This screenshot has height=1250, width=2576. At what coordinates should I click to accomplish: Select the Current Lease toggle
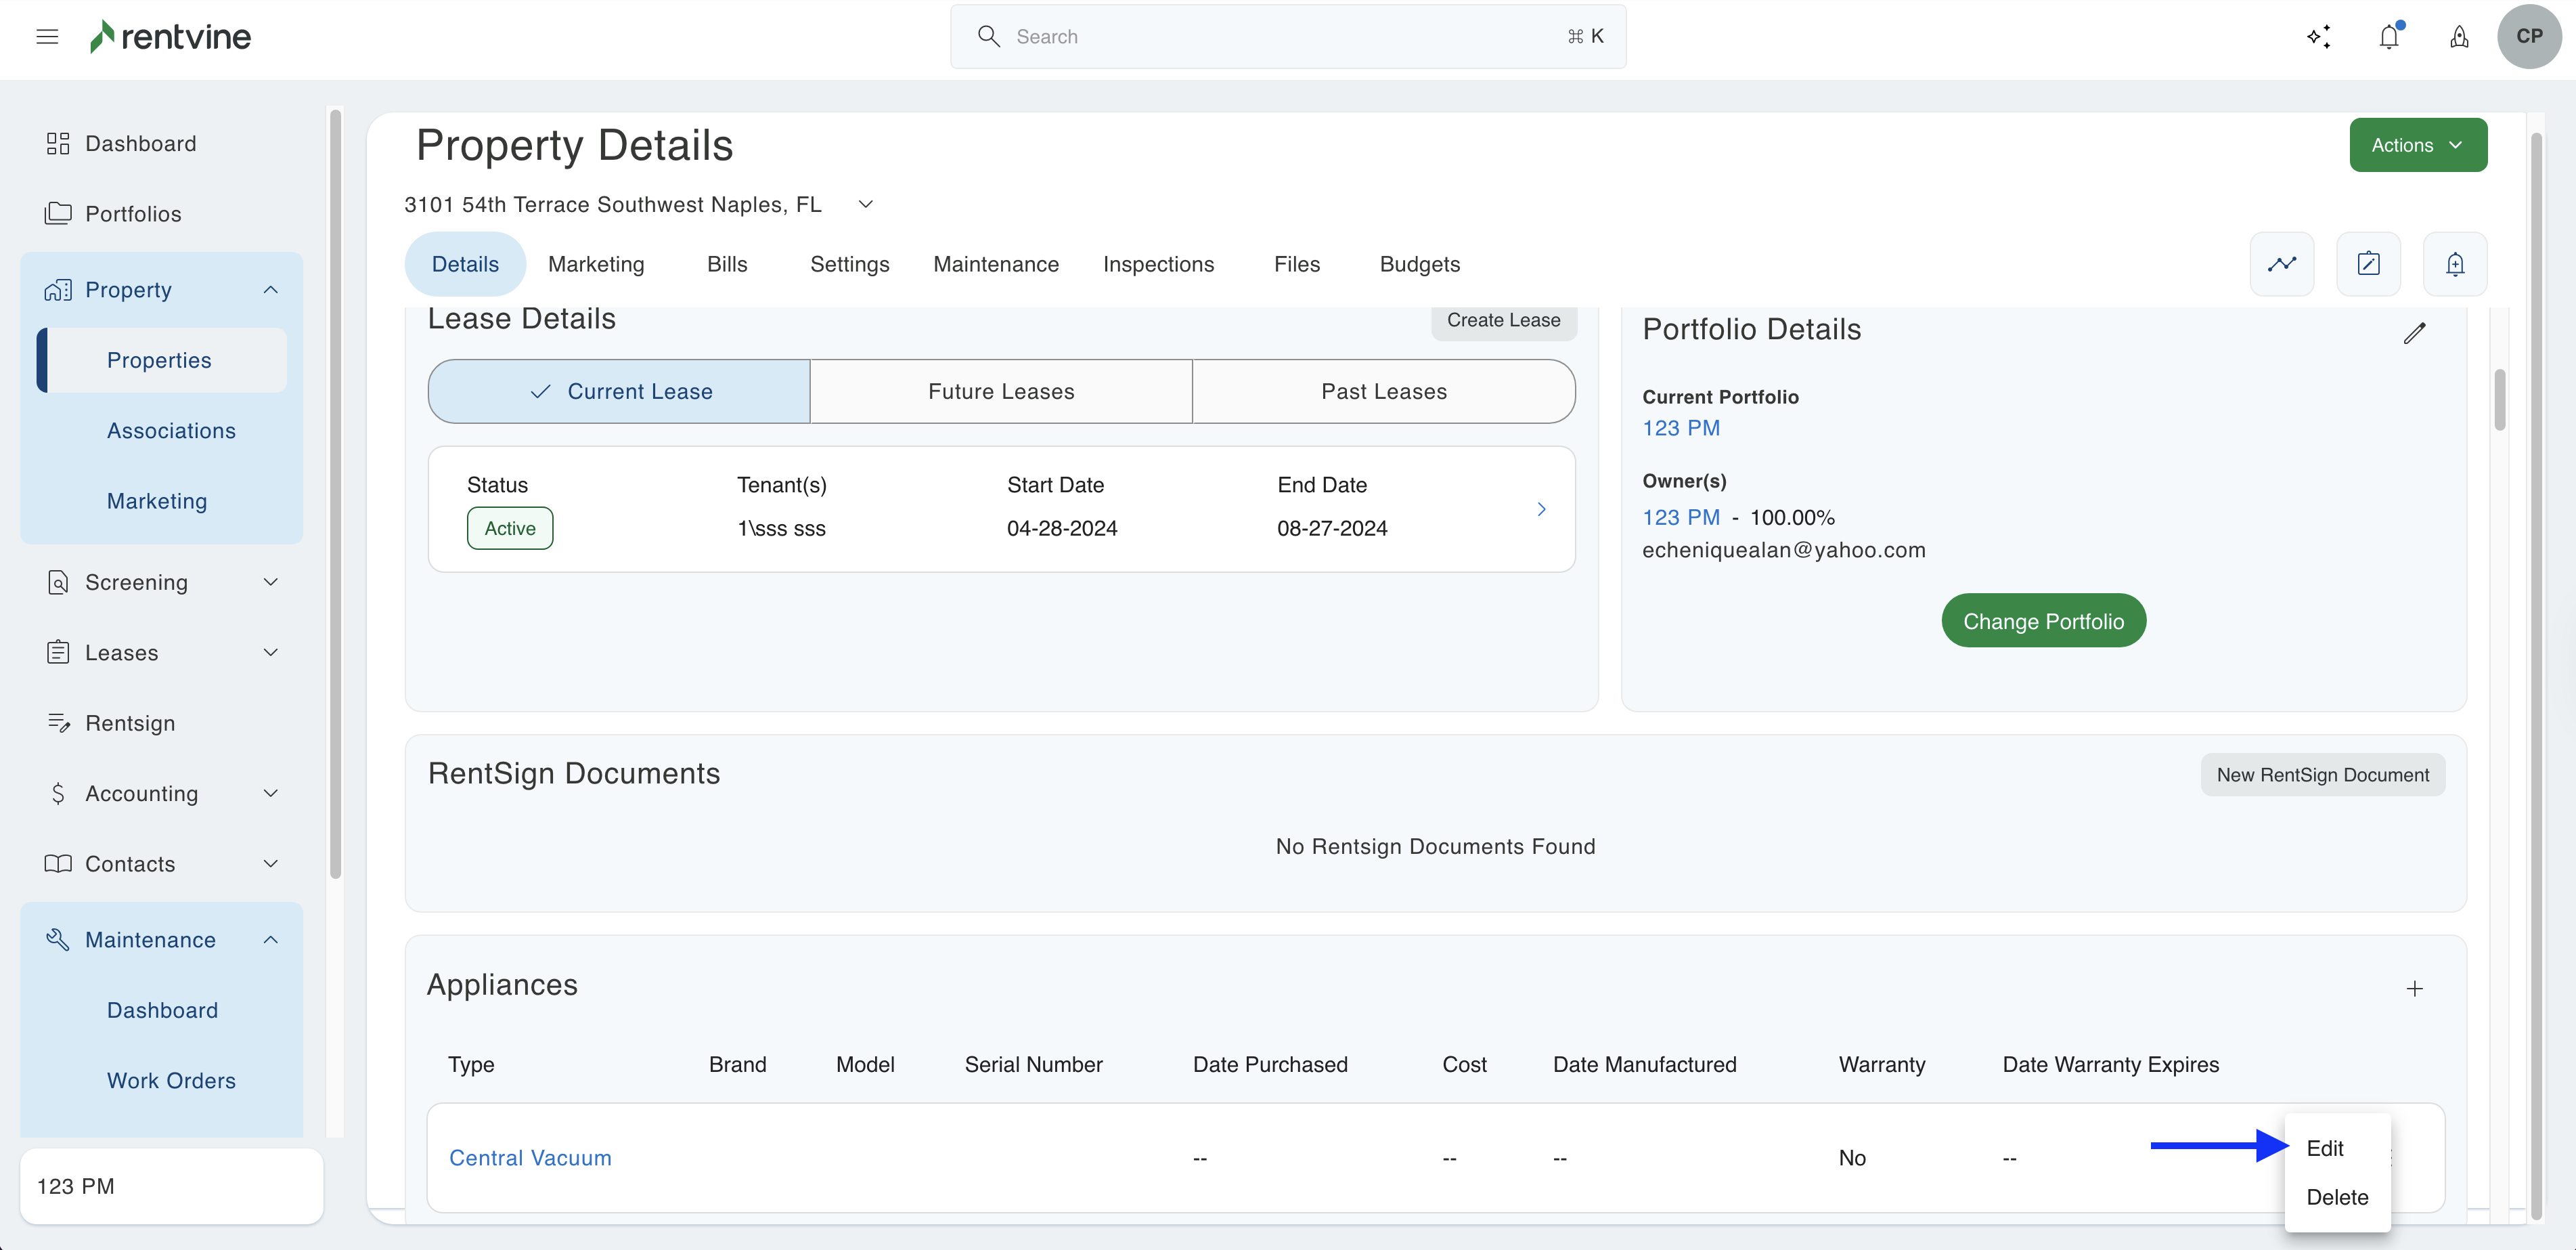point(619,391)
